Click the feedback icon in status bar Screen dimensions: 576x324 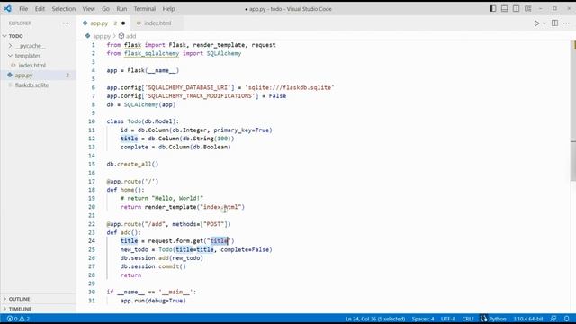[x=553, y=319]
